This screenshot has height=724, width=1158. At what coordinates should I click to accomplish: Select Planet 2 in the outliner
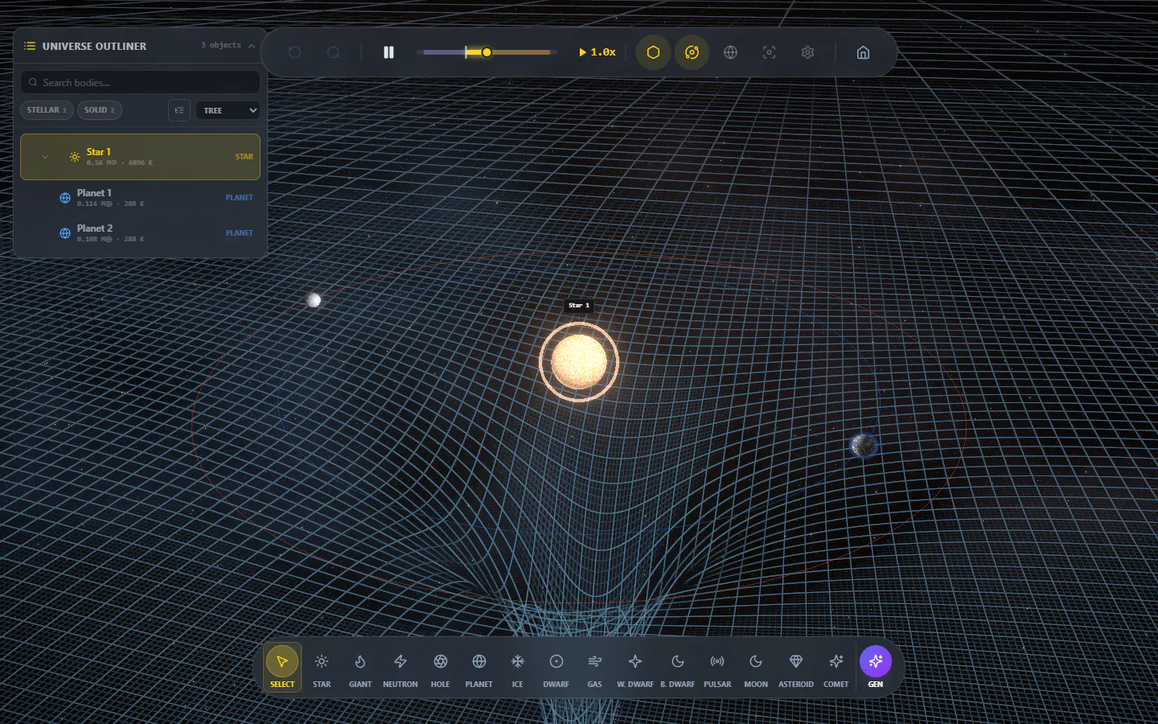point(141,232)
